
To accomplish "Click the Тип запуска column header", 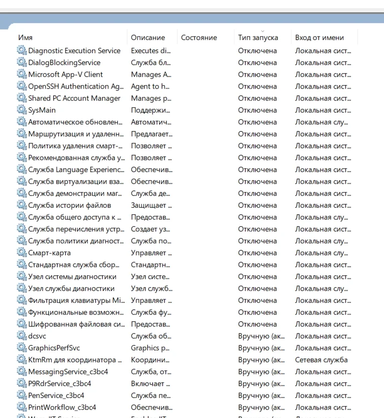I will (x=258, y=38).
